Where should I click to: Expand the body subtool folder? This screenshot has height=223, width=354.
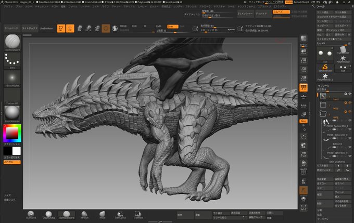[323, 105]
